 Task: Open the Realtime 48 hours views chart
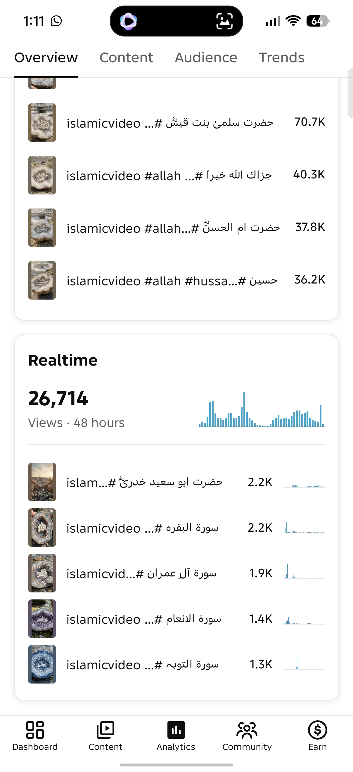261,409
